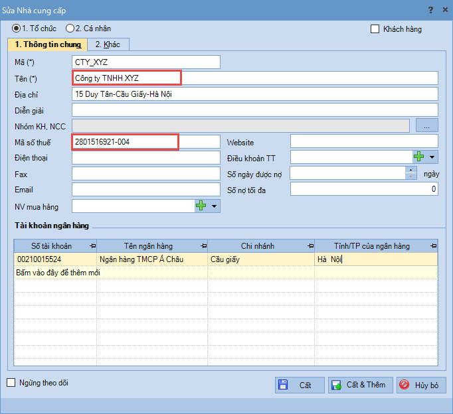Decrease Số ngày được nợ with down arrow

410,176
